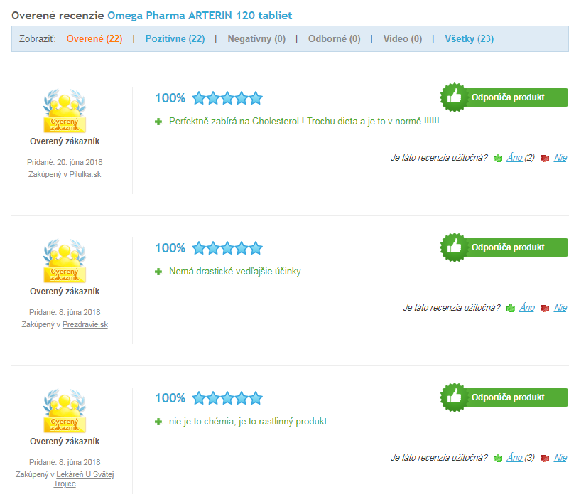
Task: Click the green thumbs-up icon beside Áno (2)
Action: tap(498, 158)
